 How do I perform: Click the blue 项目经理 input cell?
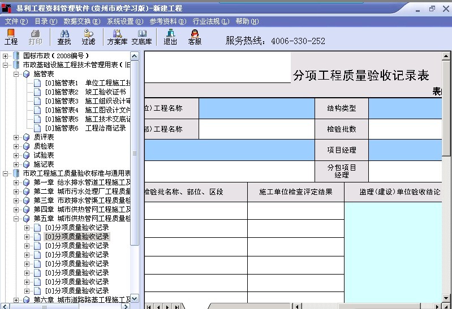point(410,150)
